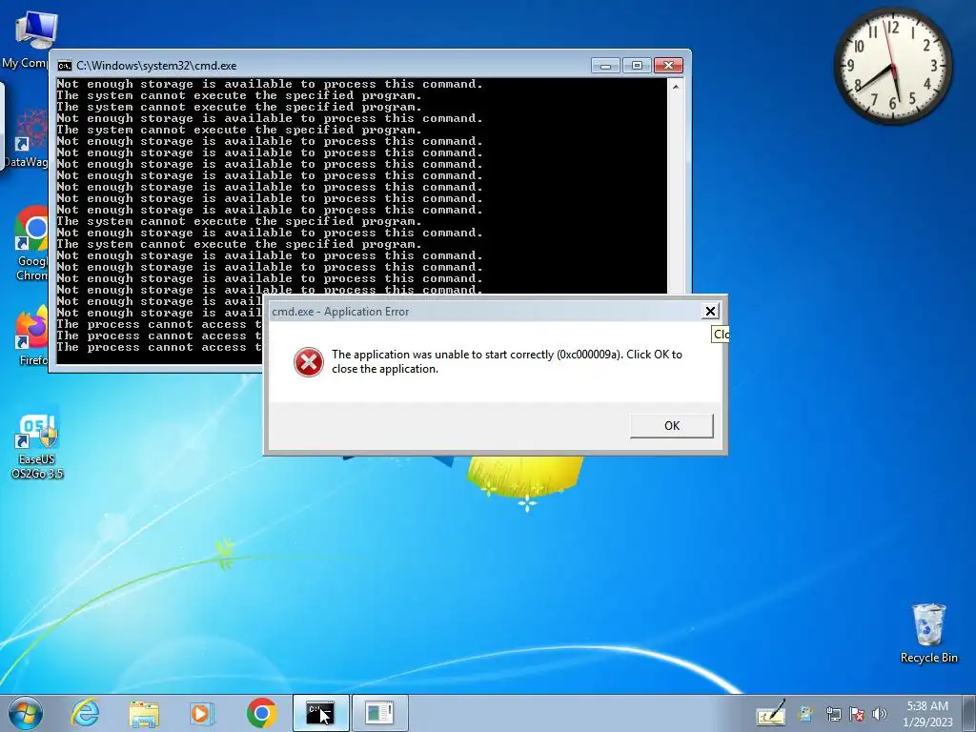Close the cmd.exe console window
Image resolution: width=976 pixels, height=732 pixels.
pyautogui.click(x=668, y=66)
